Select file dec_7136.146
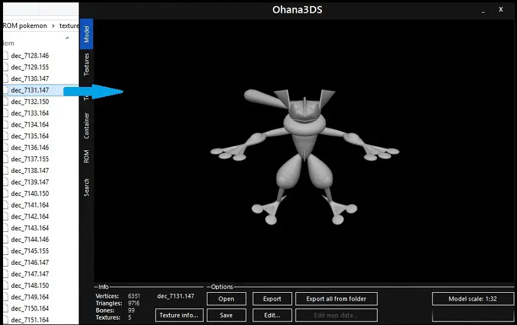This screenshot has height=325, width=517. pos(30,148)
